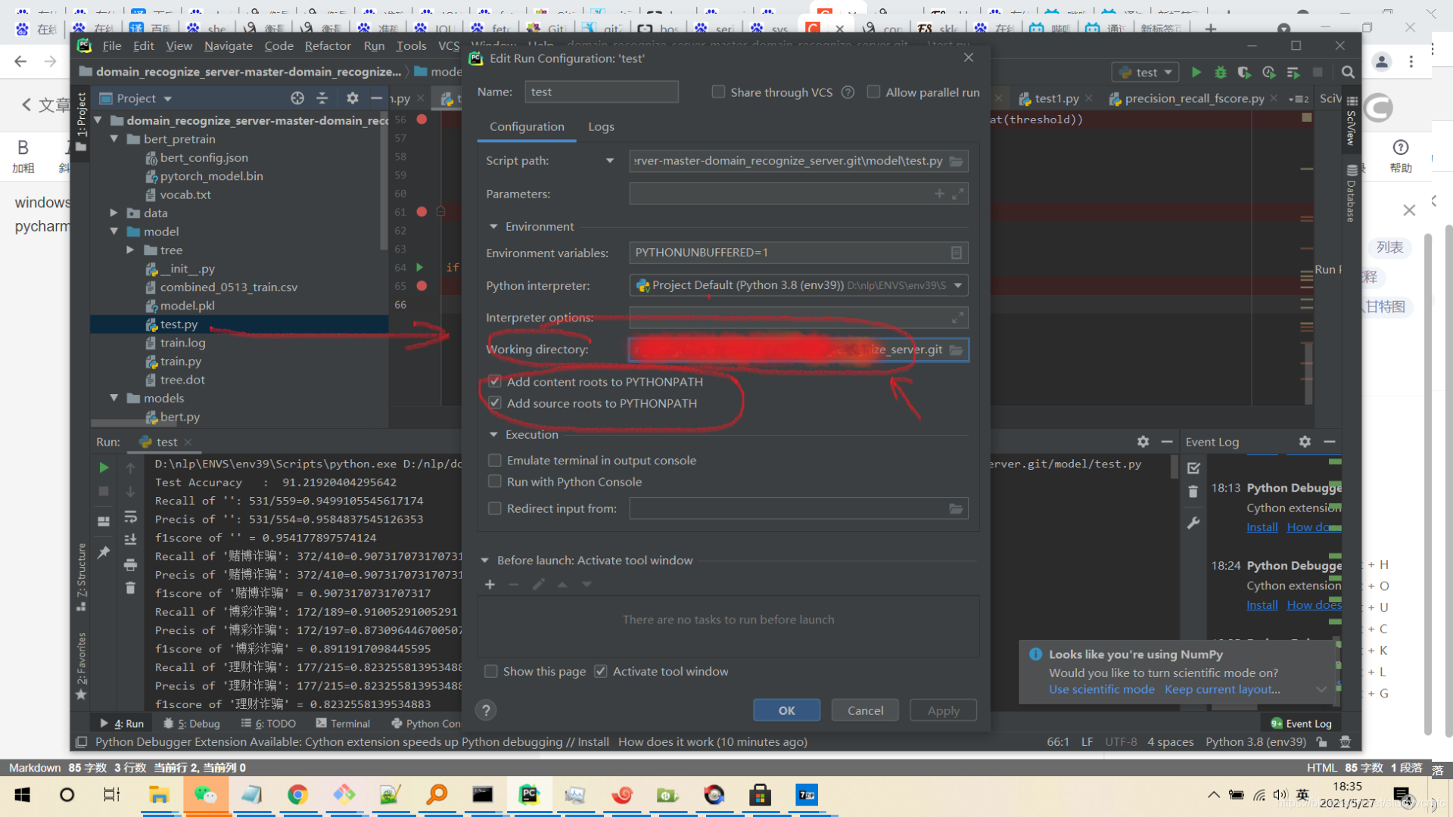This screenshot has width=1453, height=817.
Task: Collapse the Environment section
Action: click(x=493, y=227)
